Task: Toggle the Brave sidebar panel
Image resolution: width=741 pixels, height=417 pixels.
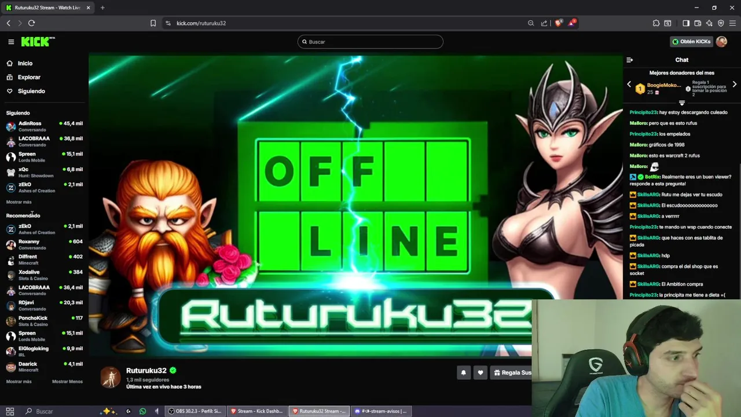Action: [686, 23]
